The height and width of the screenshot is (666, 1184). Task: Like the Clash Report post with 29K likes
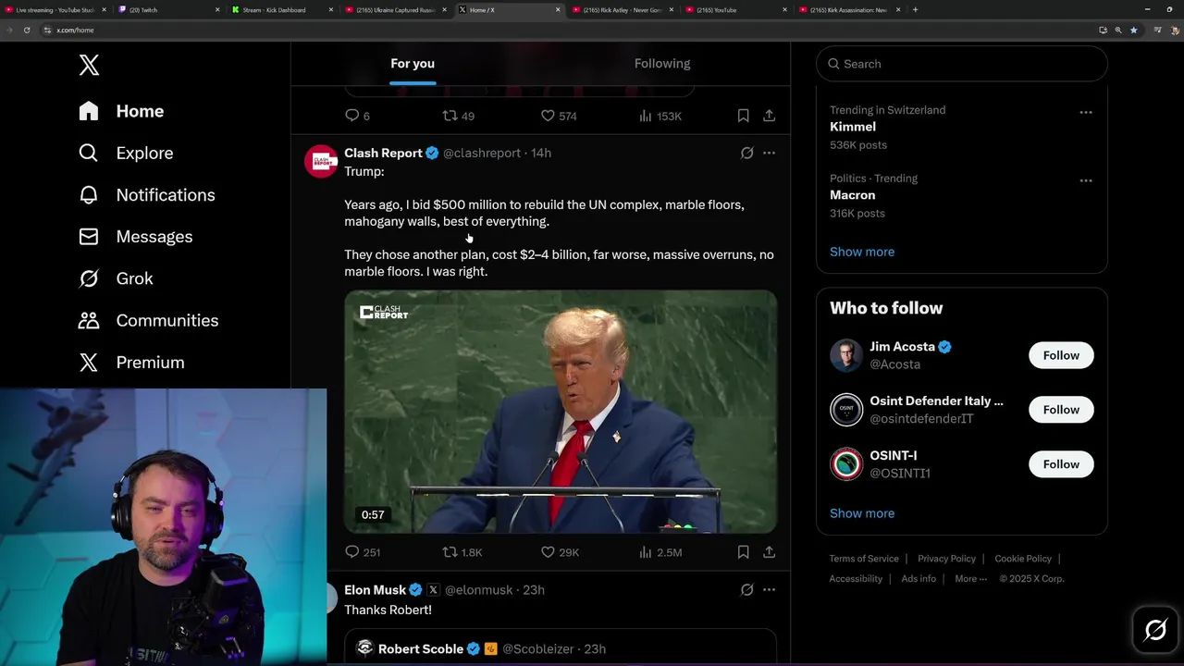560,552
